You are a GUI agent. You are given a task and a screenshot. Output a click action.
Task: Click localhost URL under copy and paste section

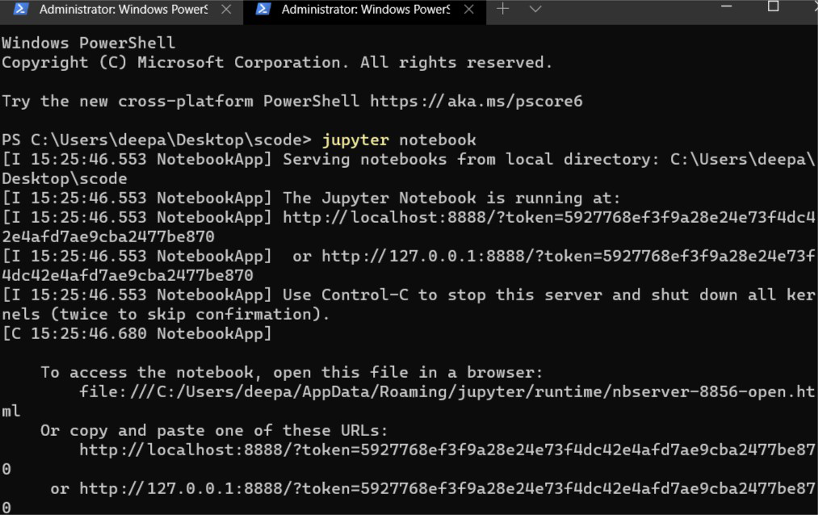(x=444, y=450)
